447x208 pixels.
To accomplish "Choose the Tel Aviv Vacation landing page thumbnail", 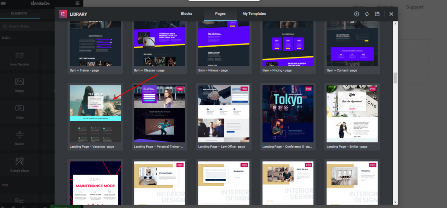I will coord(95,113).
